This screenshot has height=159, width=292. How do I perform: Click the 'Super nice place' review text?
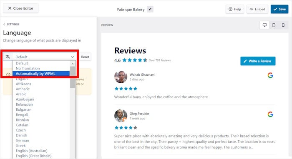click(195, 142)
